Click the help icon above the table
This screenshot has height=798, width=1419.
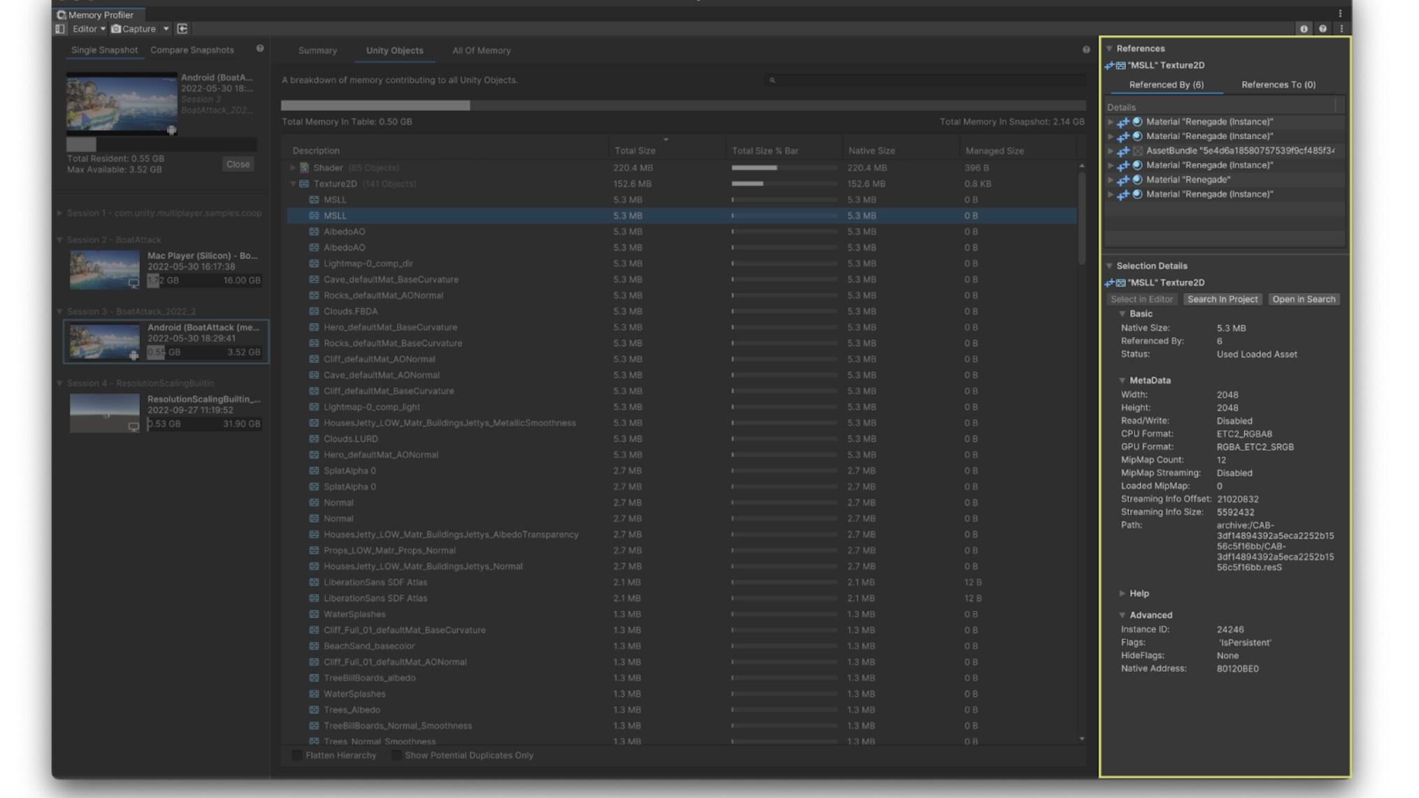coord(1086,50)
